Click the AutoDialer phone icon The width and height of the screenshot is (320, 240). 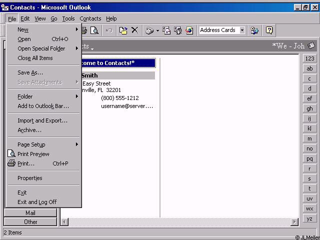(x=149, y=30)
